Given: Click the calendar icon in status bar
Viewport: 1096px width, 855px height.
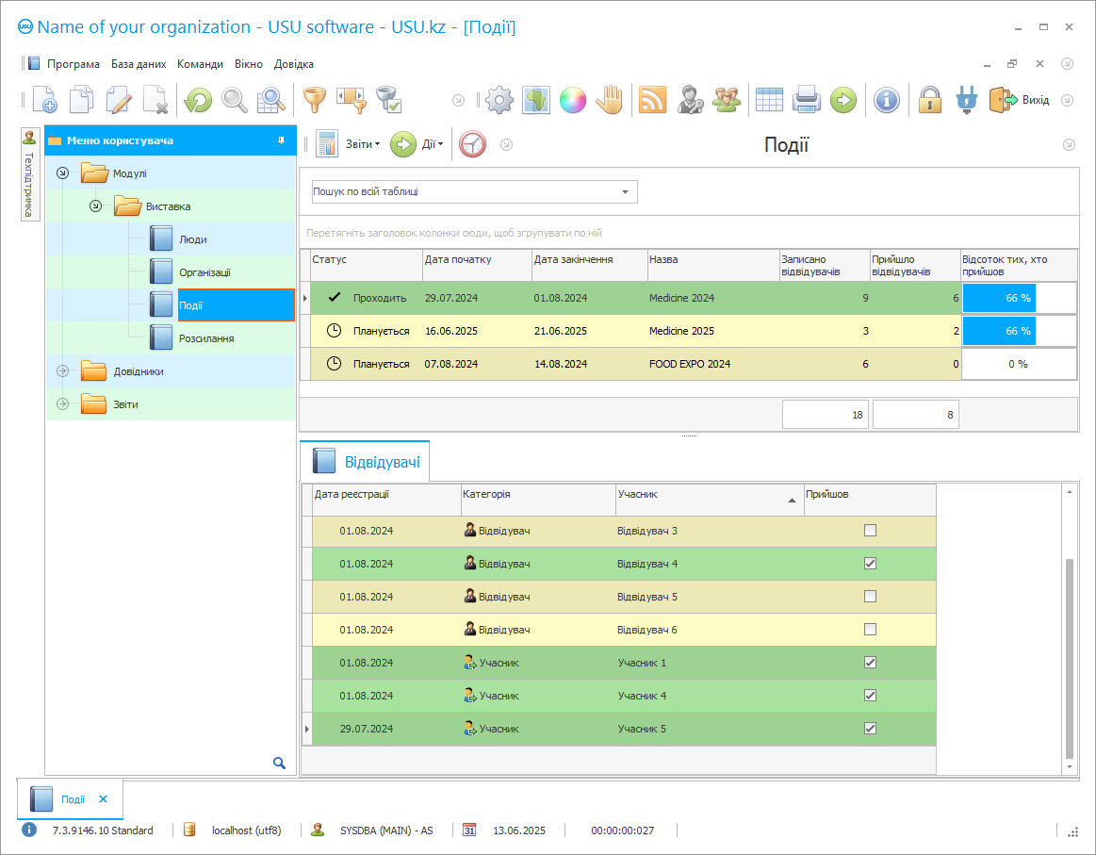Looking at the screenshot, I should click(469, 830).
